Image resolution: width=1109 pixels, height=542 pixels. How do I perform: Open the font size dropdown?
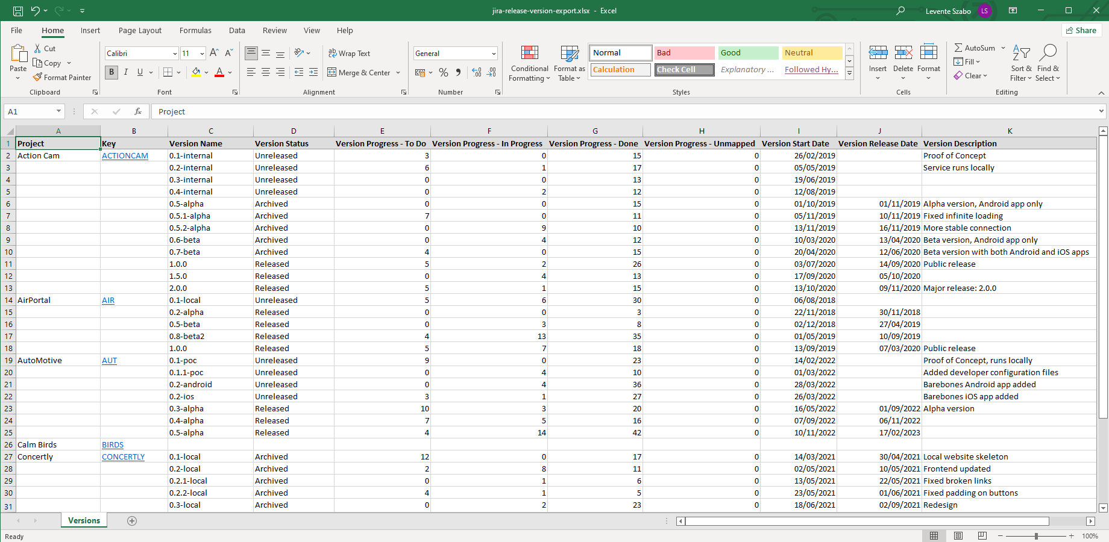click(202, 54)
